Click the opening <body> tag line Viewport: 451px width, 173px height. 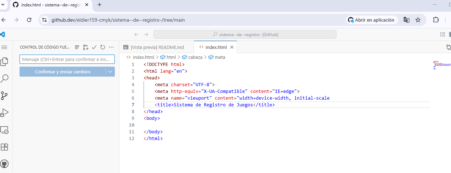point(152,118)
